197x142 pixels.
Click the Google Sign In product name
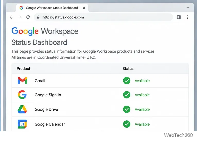[48, 95]
